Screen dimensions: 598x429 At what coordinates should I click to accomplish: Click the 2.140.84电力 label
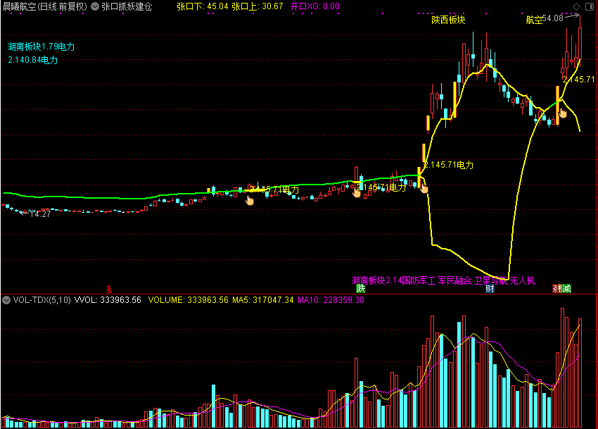pyautogui.click(x=33, y=60)
